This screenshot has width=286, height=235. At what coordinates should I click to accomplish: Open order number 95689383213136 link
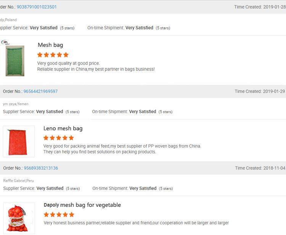coord(41,168)
